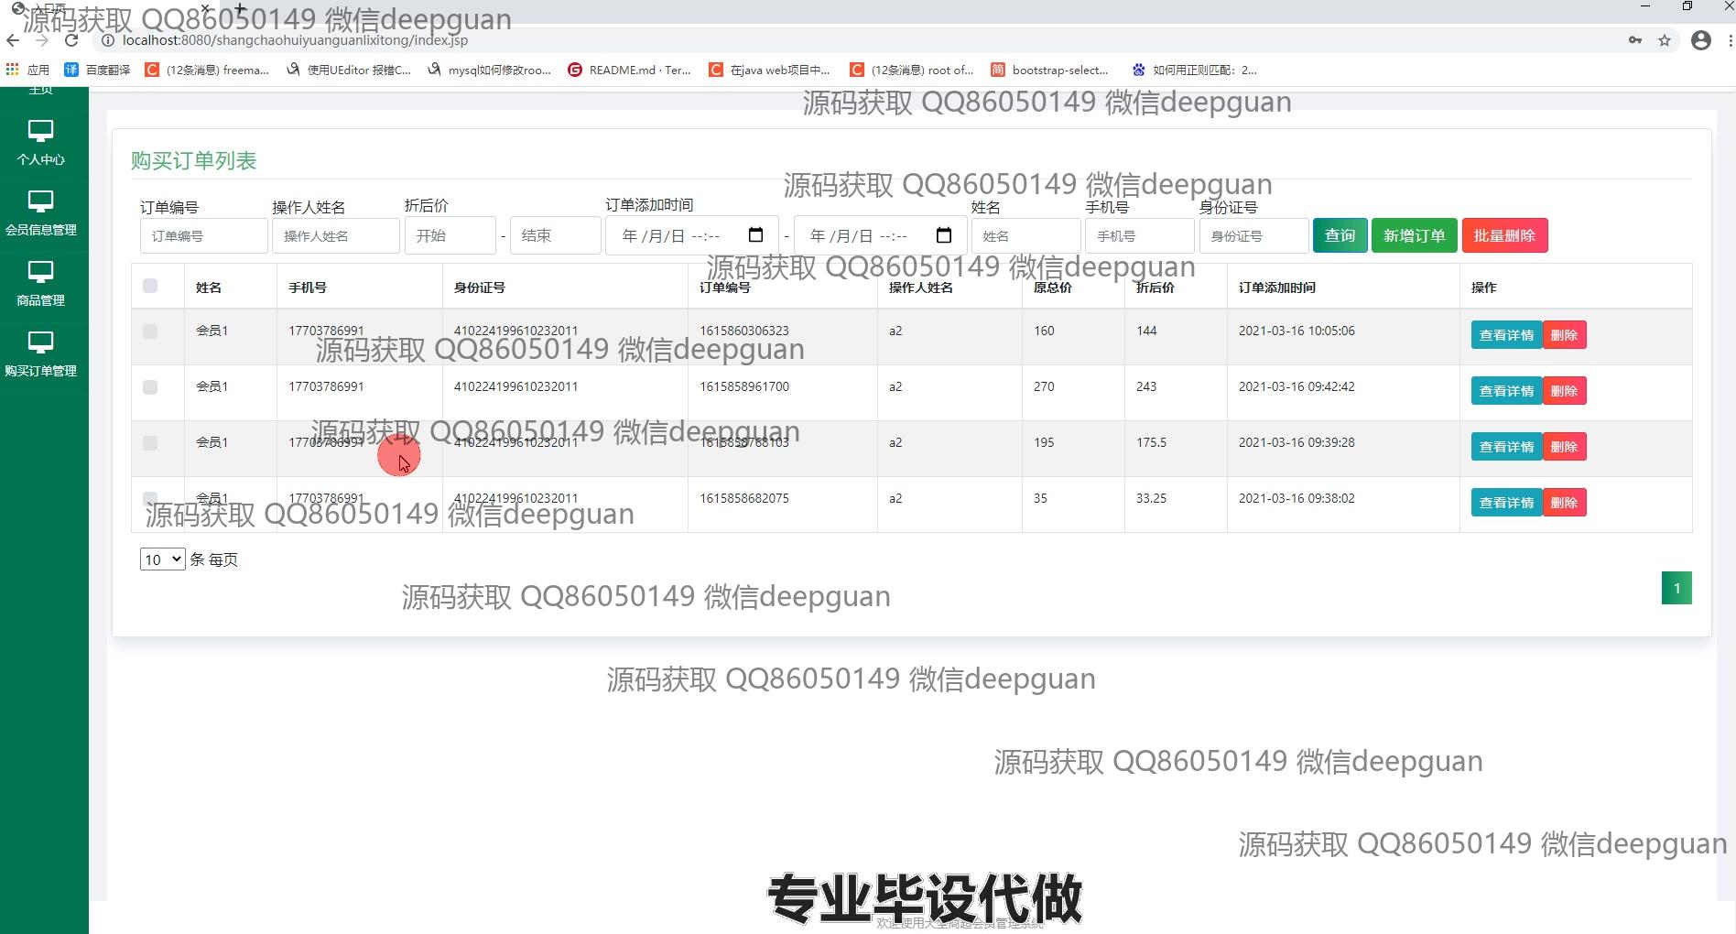Image resolution: width=1736 pixels, height=934 pixels.
Task: Click the browser profile avatar icon
Action: [1700, 40]
